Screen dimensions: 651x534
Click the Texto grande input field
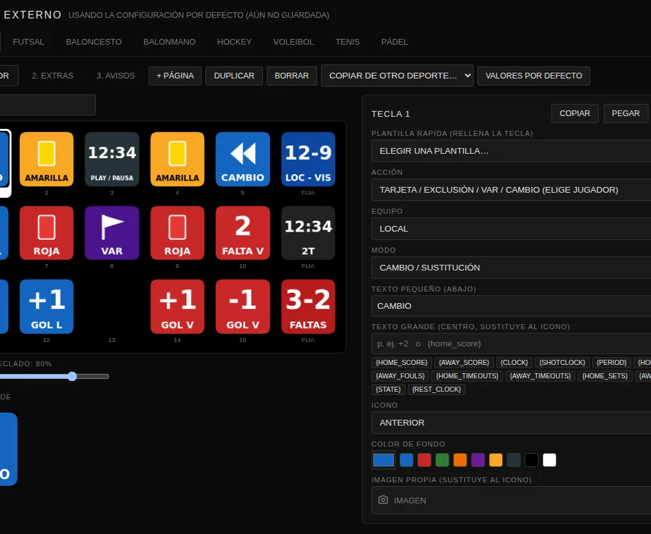511,343
